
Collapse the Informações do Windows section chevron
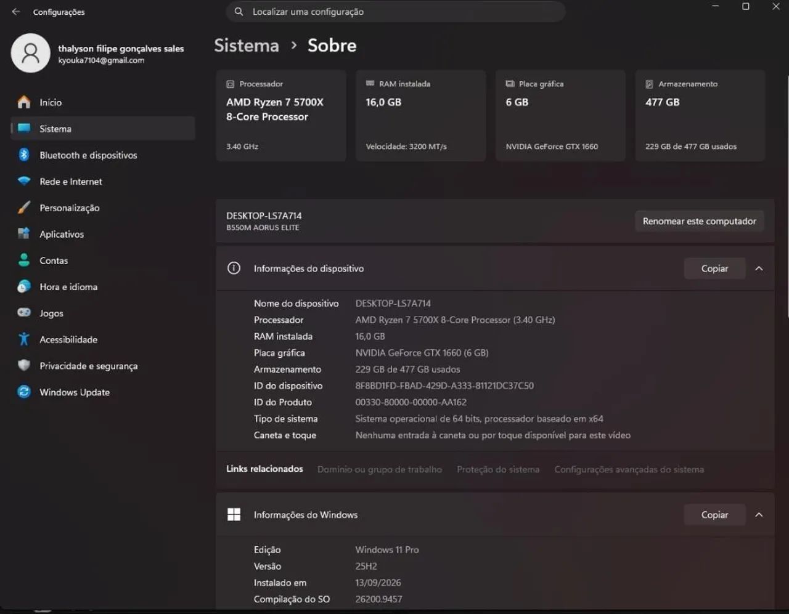(759, 515)
